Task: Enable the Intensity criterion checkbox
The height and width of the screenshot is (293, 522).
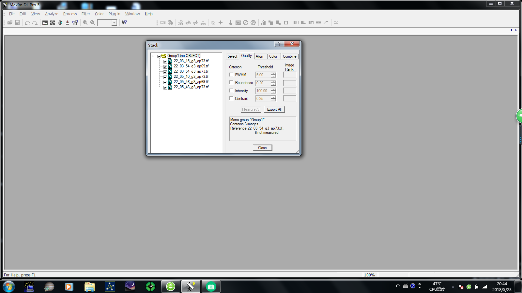Action: point(231,91)
